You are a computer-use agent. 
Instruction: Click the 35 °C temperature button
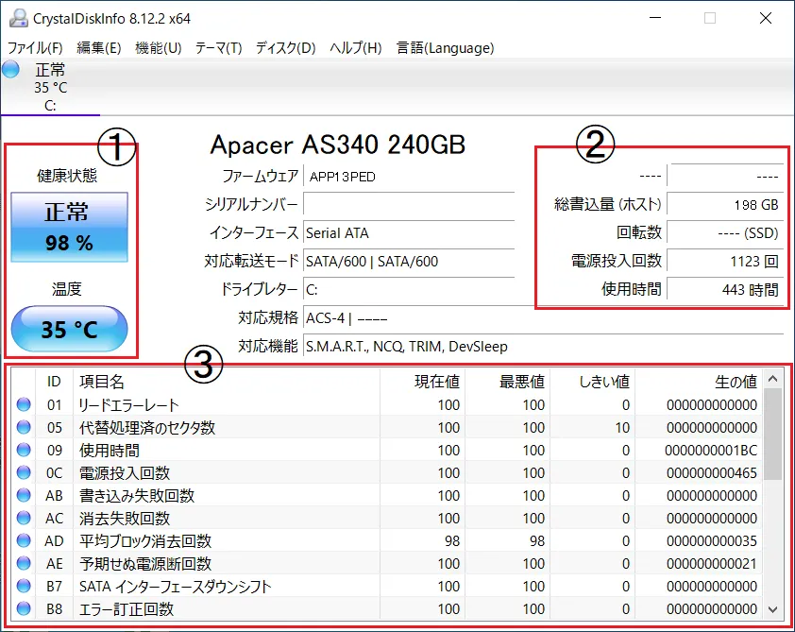coord(70,329)
